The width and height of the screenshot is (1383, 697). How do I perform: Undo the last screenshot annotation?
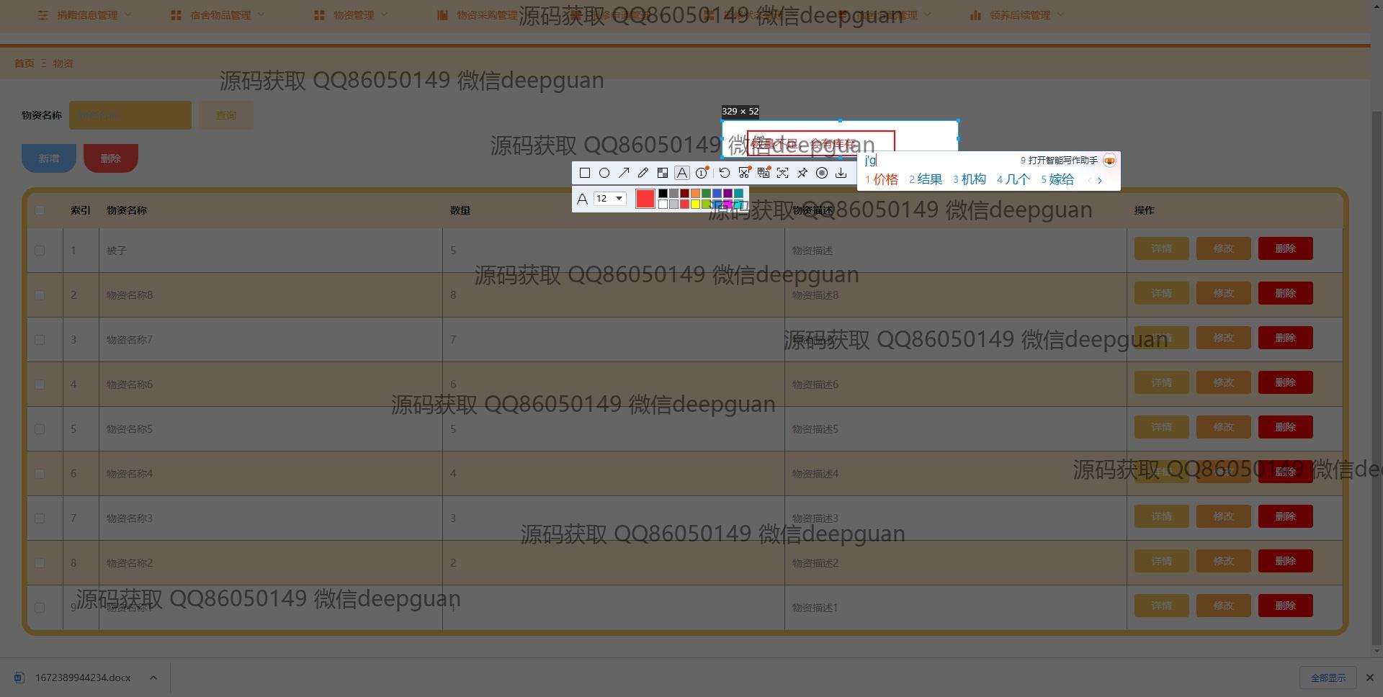725,173
